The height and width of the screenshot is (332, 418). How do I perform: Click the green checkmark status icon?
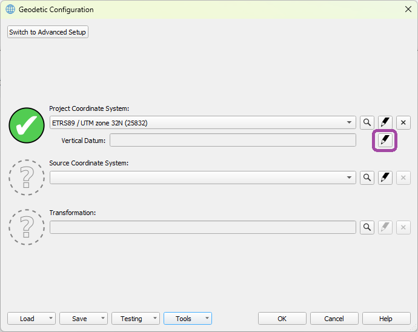pos(27,124)
